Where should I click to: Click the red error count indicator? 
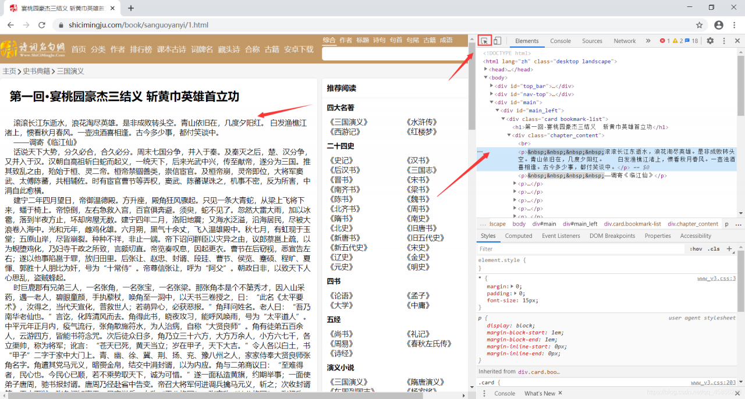coord(665,41)
